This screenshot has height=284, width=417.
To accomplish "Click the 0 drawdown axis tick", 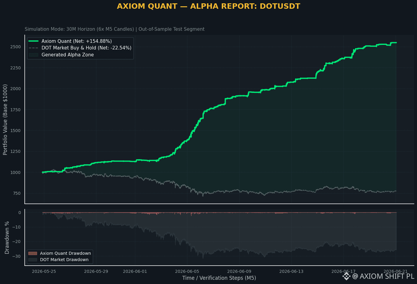I will pyautogui.click(x=20, y=213).
